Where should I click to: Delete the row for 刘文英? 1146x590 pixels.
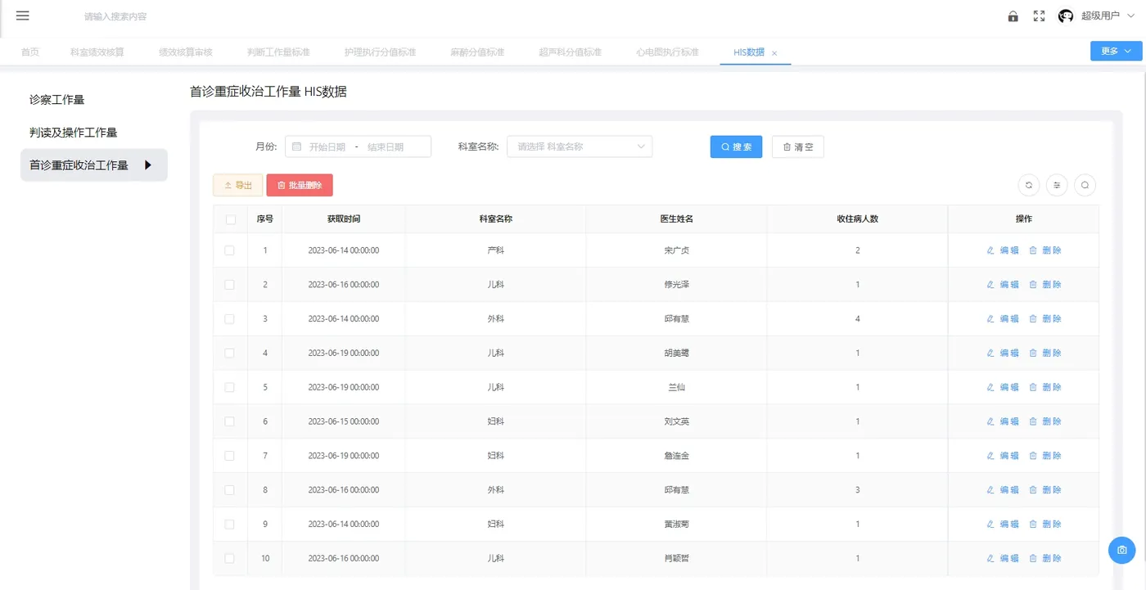1045,421
